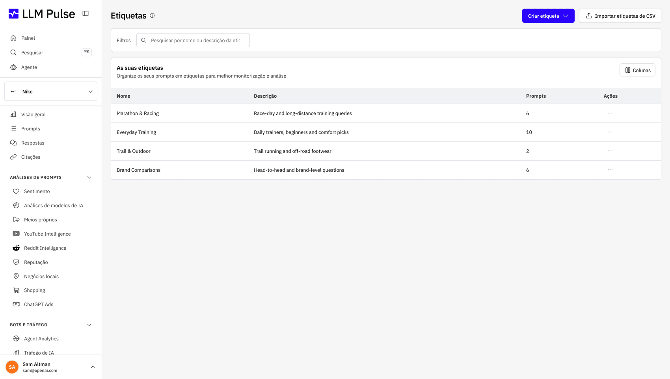
Task: Click the Shopping cart icon
Action: click(16, 290)
